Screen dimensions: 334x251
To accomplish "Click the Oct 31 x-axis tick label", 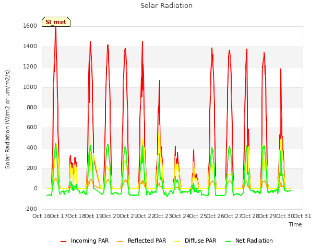I will 303,216.
